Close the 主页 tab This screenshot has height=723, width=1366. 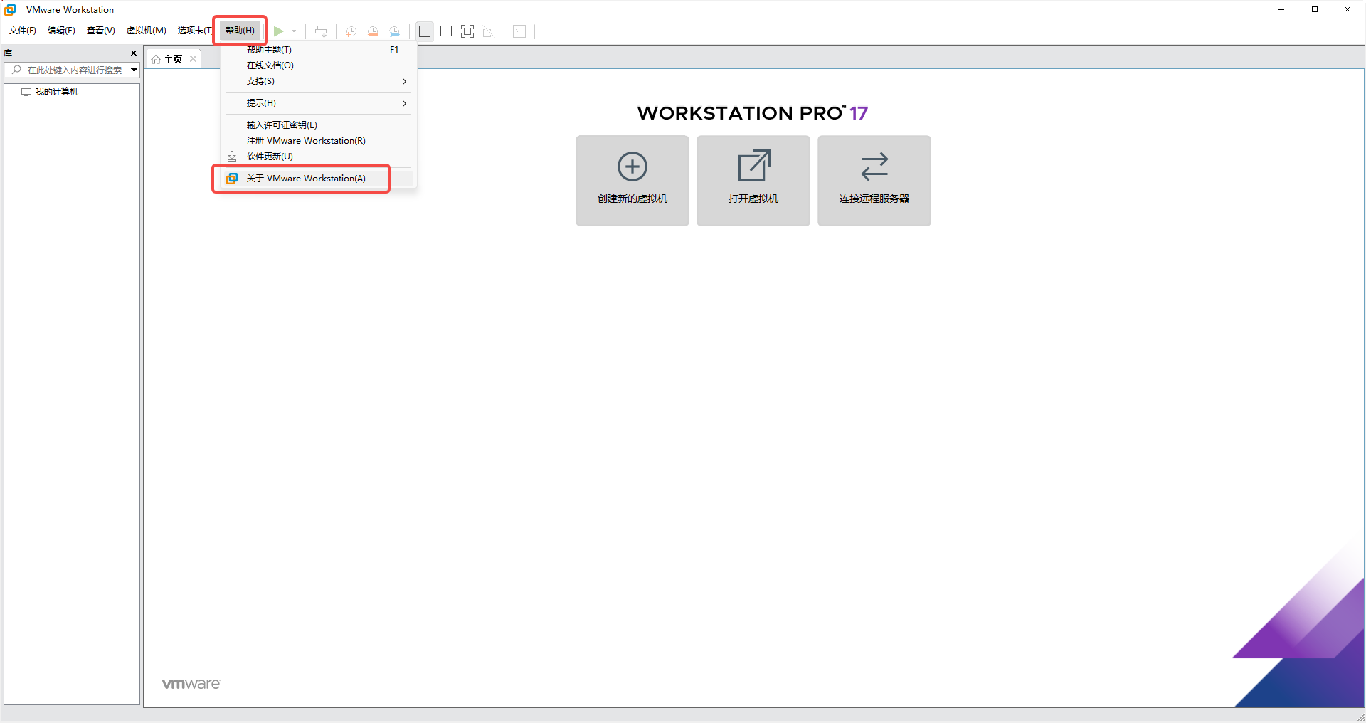point(193,59)
